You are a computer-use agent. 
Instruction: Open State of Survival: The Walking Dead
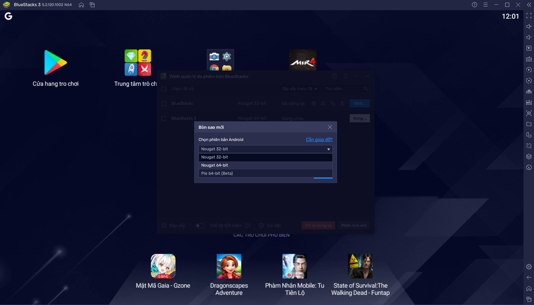click(x=361, y=266)
